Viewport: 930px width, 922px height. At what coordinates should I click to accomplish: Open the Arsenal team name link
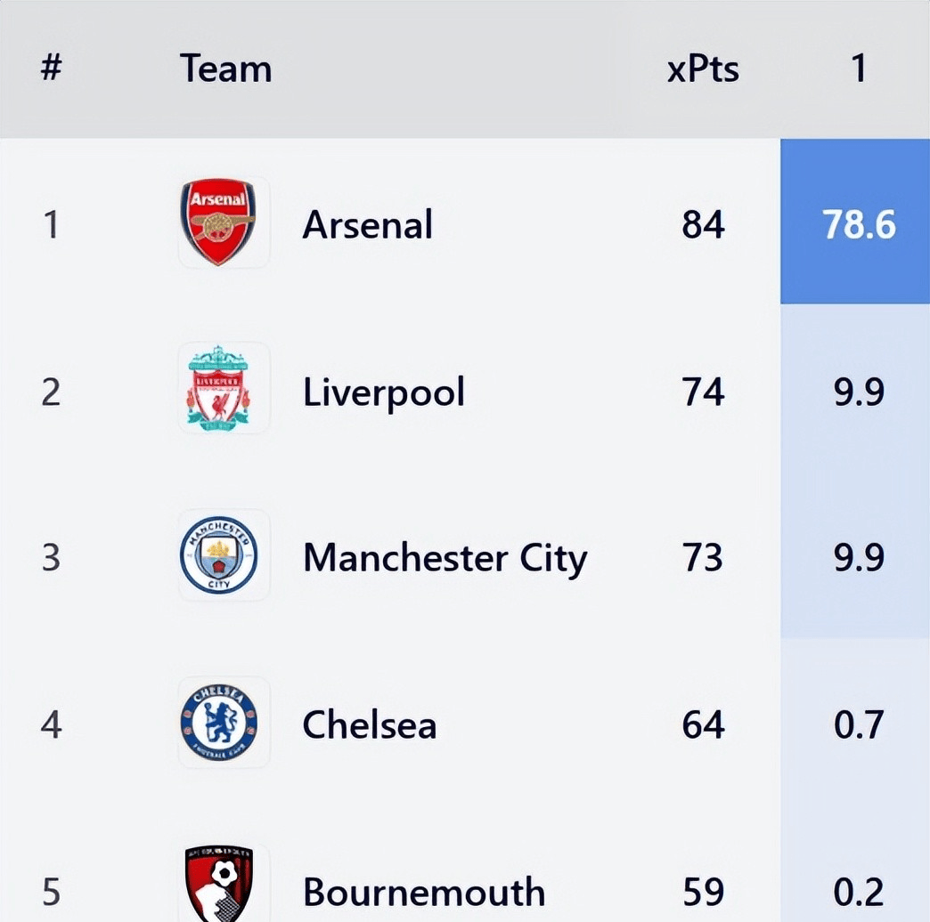click(x=368, y=224)
